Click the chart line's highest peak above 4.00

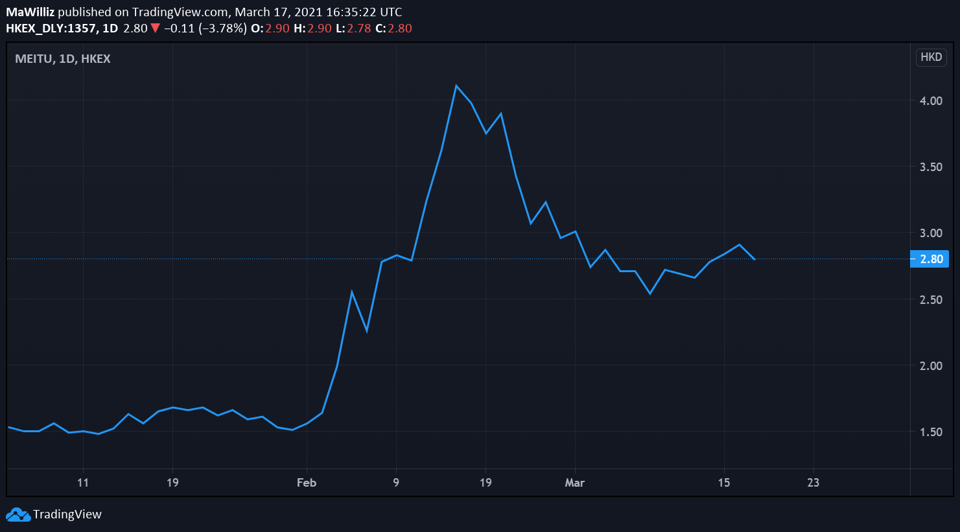[456, 86]
